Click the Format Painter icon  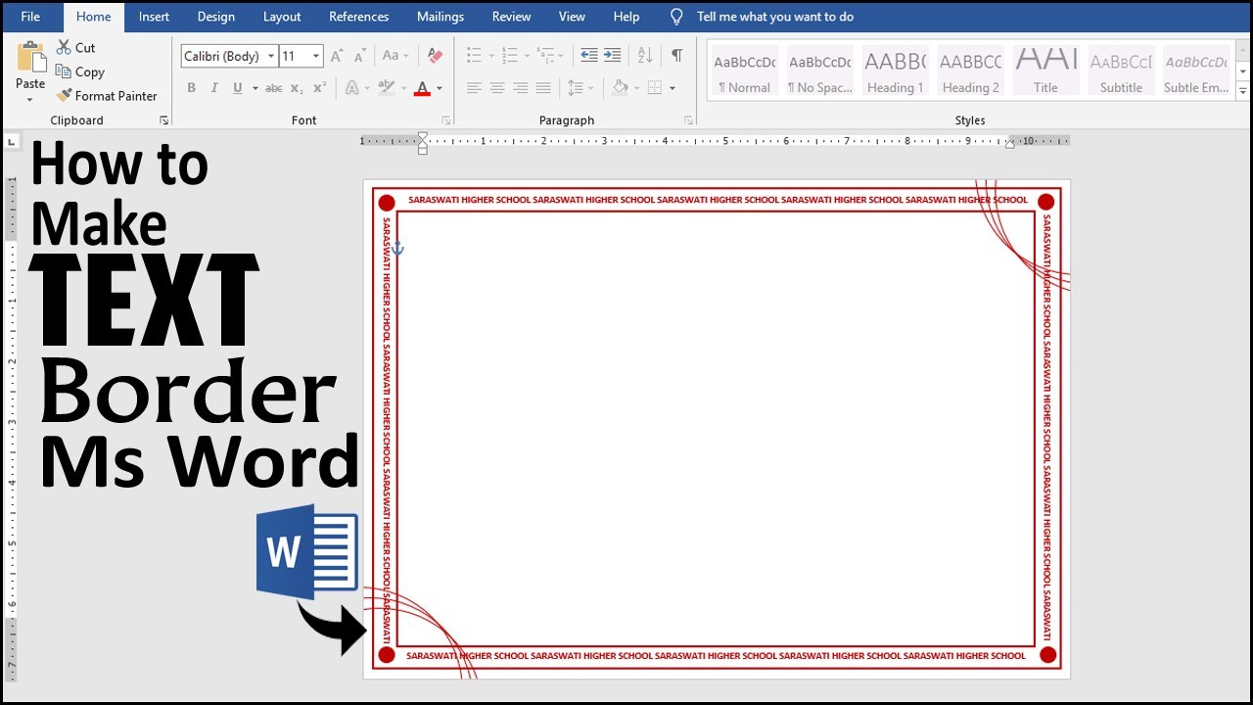pos(65,96)
